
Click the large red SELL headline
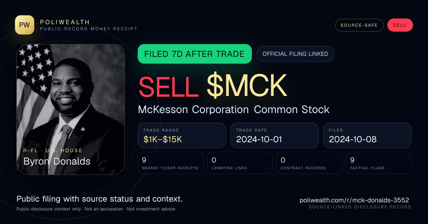click(169, 86)
